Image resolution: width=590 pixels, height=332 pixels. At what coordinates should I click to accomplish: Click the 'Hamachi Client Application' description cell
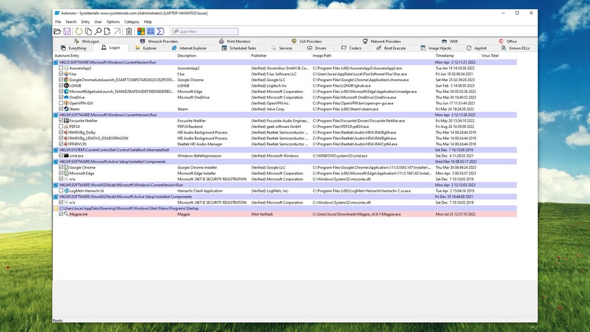[x=200, y=191]
